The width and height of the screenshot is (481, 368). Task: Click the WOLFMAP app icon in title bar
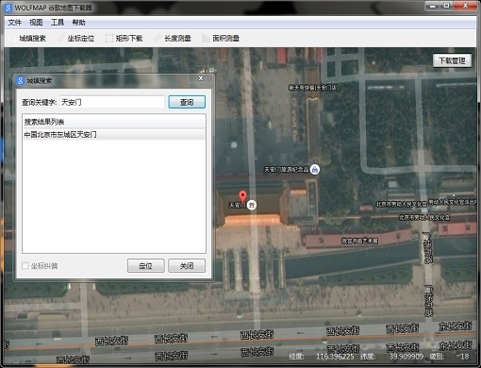point(8,8)
